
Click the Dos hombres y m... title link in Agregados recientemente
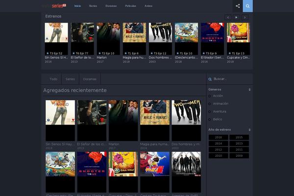[186, 144]
